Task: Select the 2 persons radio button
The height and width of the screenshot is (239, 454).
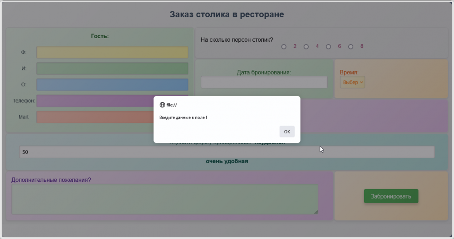Action: [x=284, y=47]
